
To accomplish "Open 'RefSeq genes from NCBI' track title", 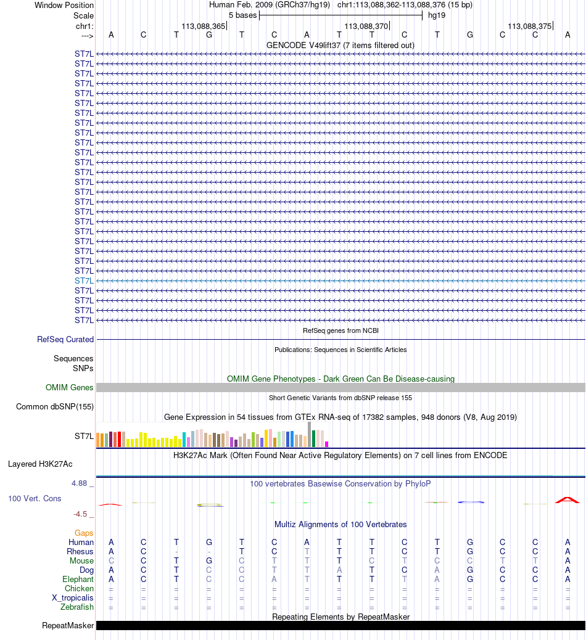I will (340, 330).
